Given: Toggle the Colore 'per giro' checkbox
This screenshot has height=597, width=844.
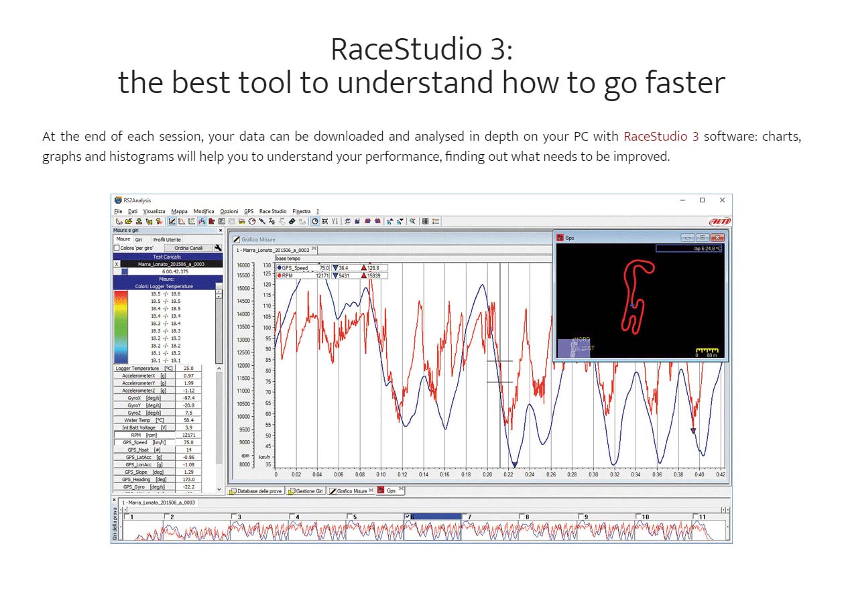Looking at the screenshot, I should pos(116,247).
